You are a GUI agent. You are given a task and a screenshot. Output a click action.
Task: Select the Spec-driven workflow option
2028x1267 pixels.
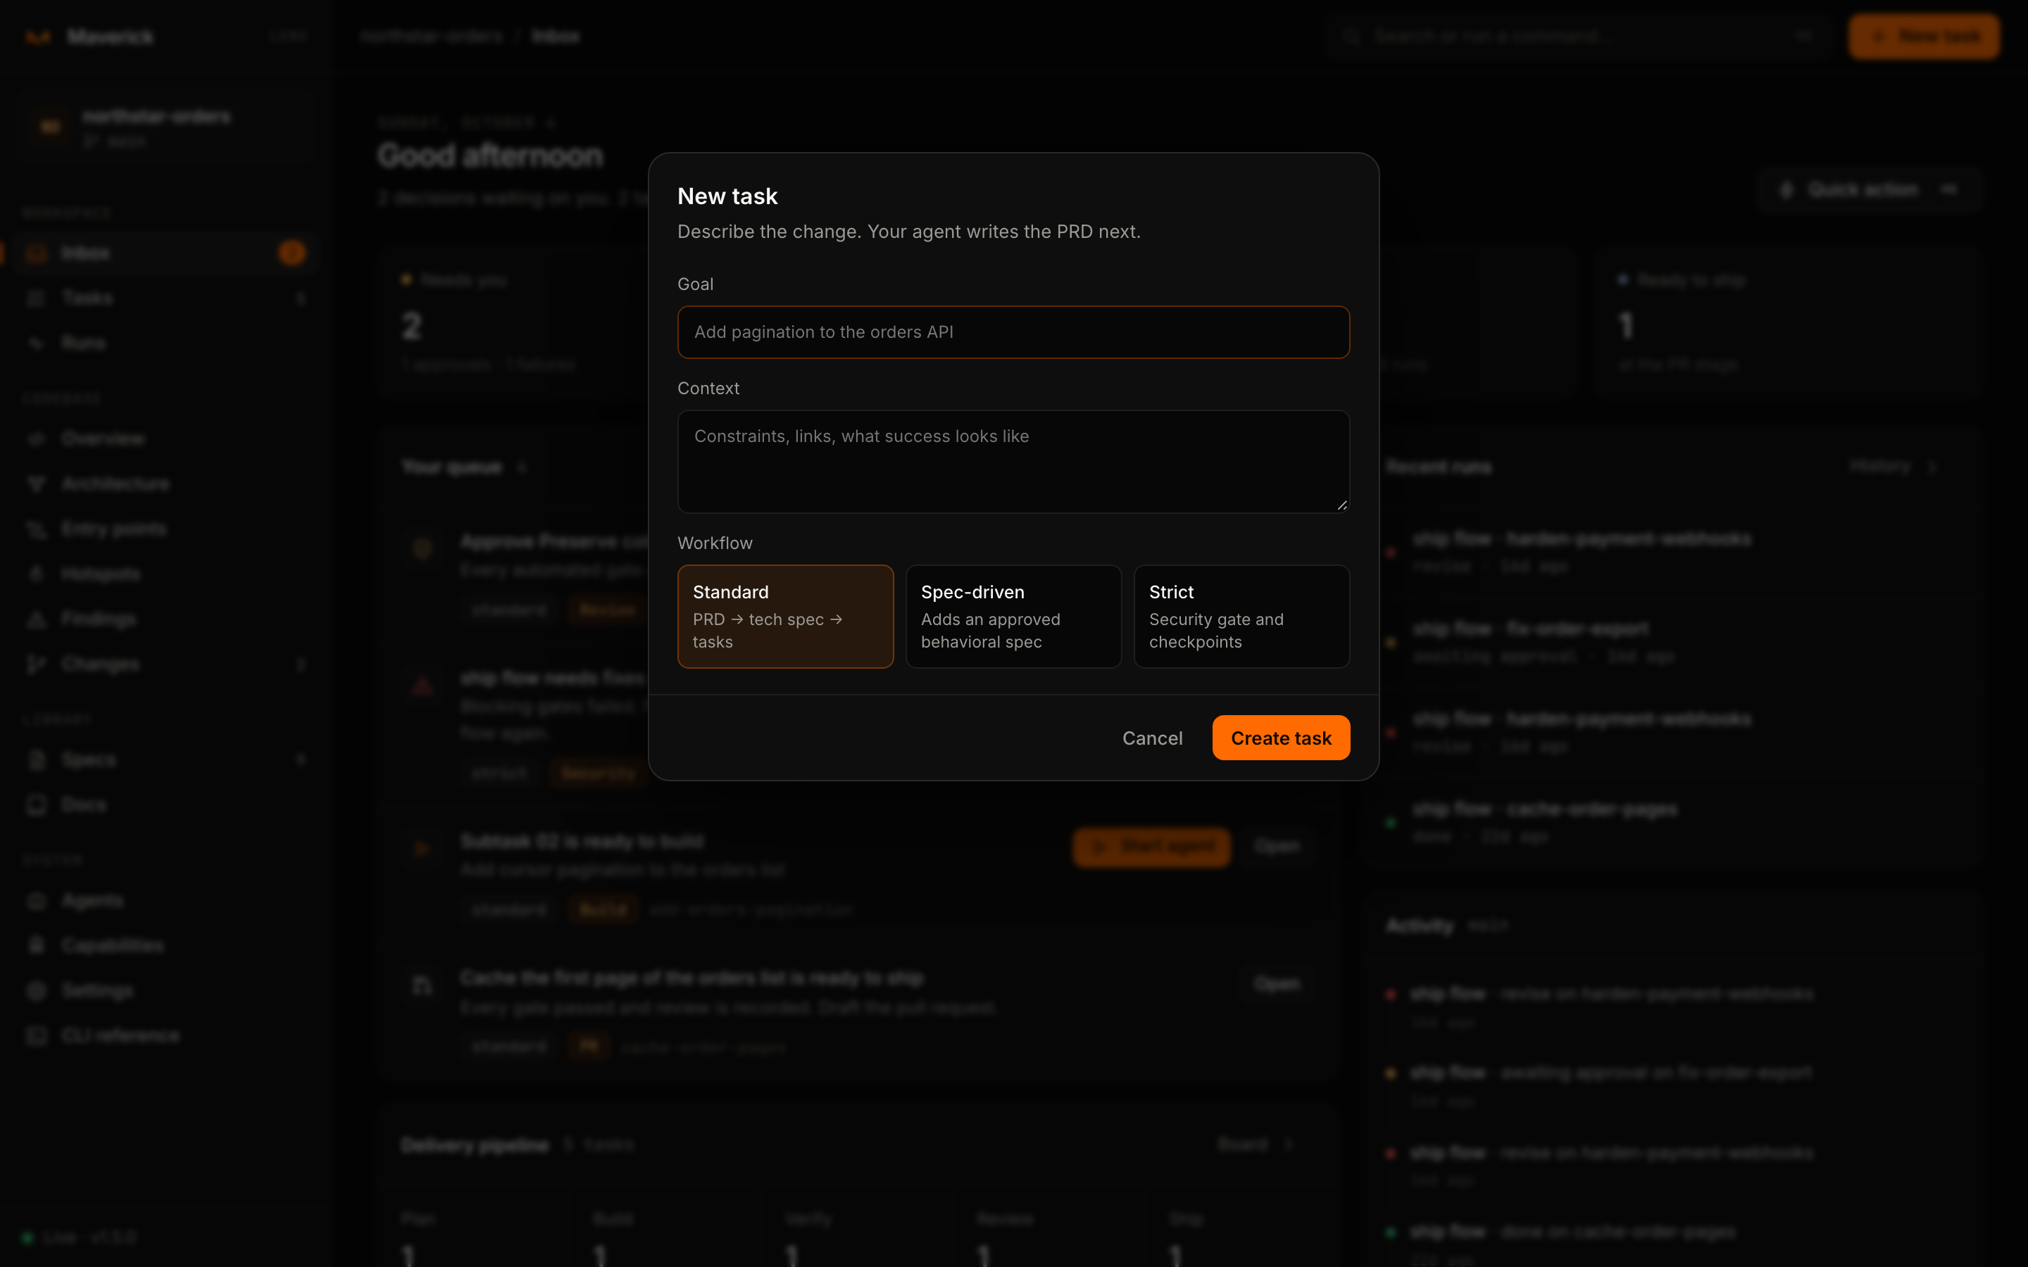pos(1013,617)
